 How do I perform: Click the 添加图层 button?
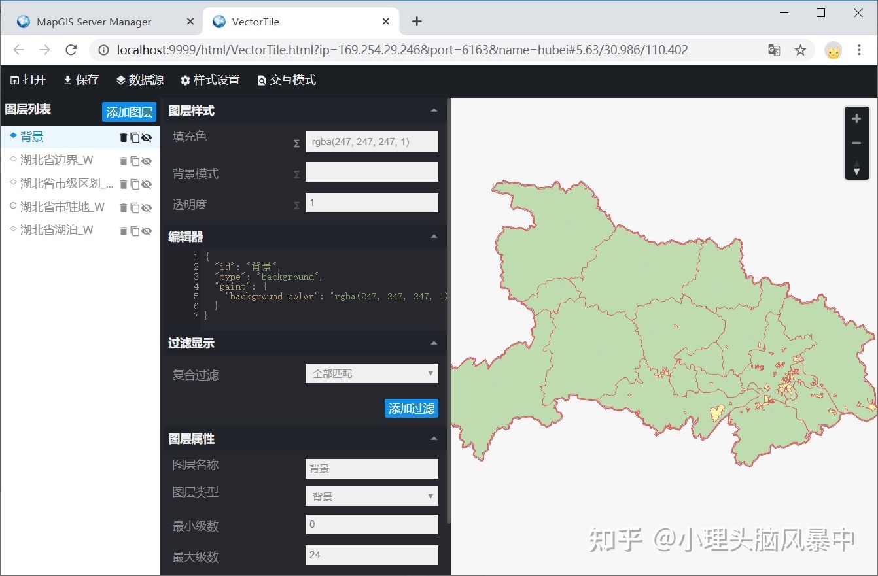129,112
